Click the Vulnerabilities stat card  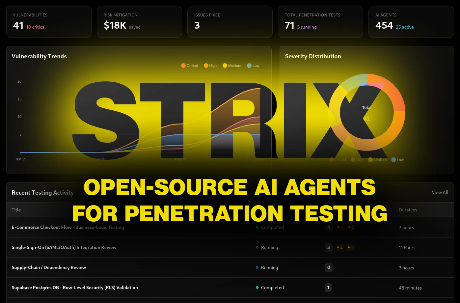(49, 21)
